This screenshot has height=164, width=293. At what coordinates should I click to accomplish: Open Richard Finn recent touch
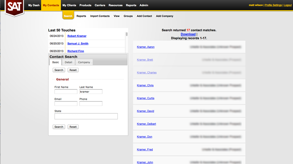click(x=75, y=51)
